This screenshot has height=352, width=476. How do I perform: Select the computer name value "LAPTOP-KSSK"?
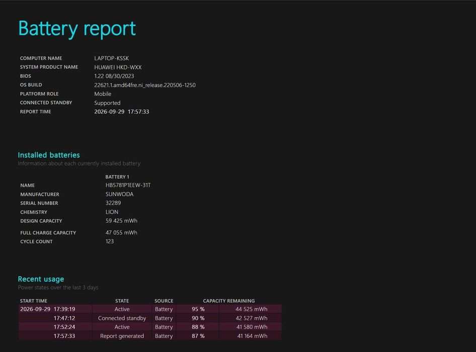click(x=111, y=58)
